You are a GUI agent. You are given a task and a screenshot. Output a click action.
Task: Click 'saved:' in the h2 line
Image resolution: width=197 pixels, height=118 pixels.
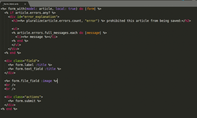point(176,21)
